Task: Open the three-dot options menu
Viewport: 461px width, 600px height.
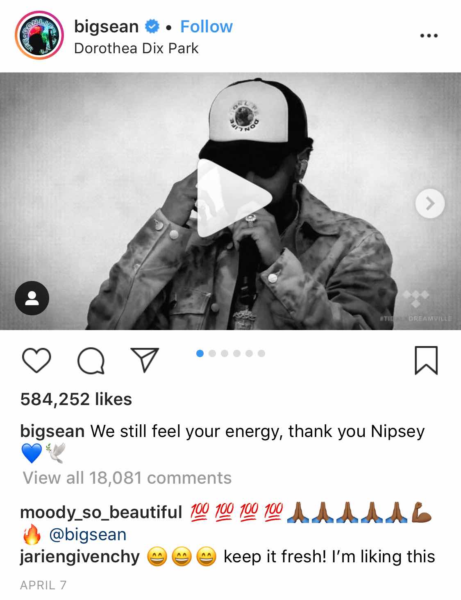Action: [429, 36]
